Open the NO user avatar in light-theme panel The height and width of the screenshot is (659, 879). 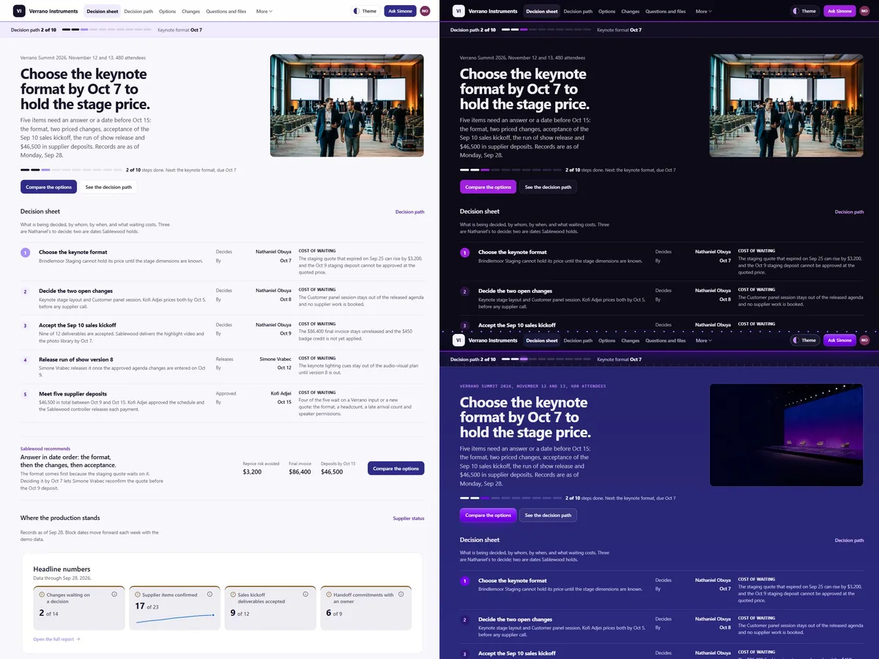[x=425, y=11]
